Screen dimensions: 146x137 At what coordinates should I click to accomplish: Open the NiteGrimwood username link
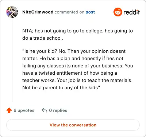coord(38,12)
